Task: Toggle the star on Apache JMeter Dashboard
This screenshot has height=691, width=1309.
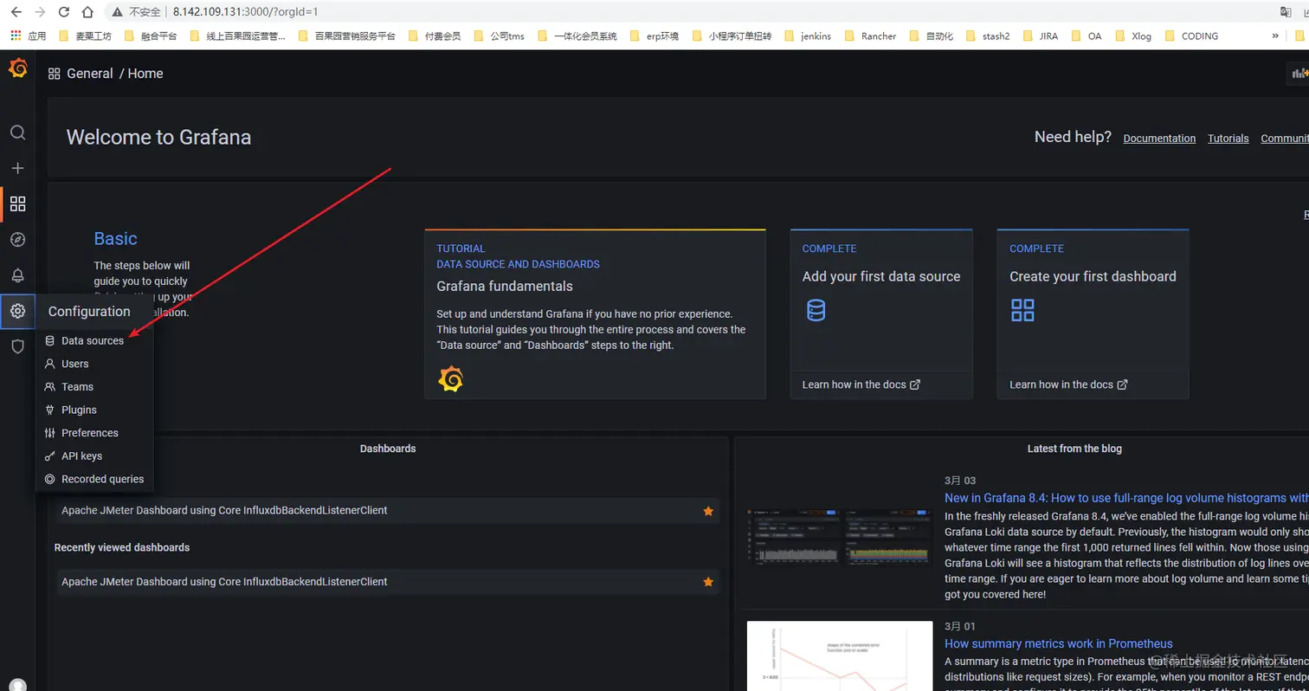Action: point(707,511)
